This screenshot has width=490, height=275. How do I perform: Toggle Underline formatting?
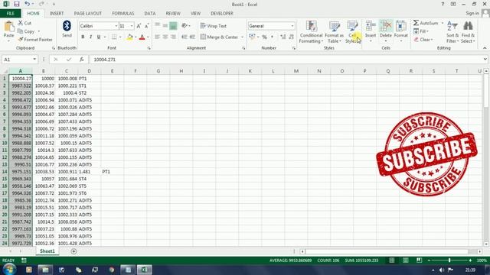tap(99, 37)
